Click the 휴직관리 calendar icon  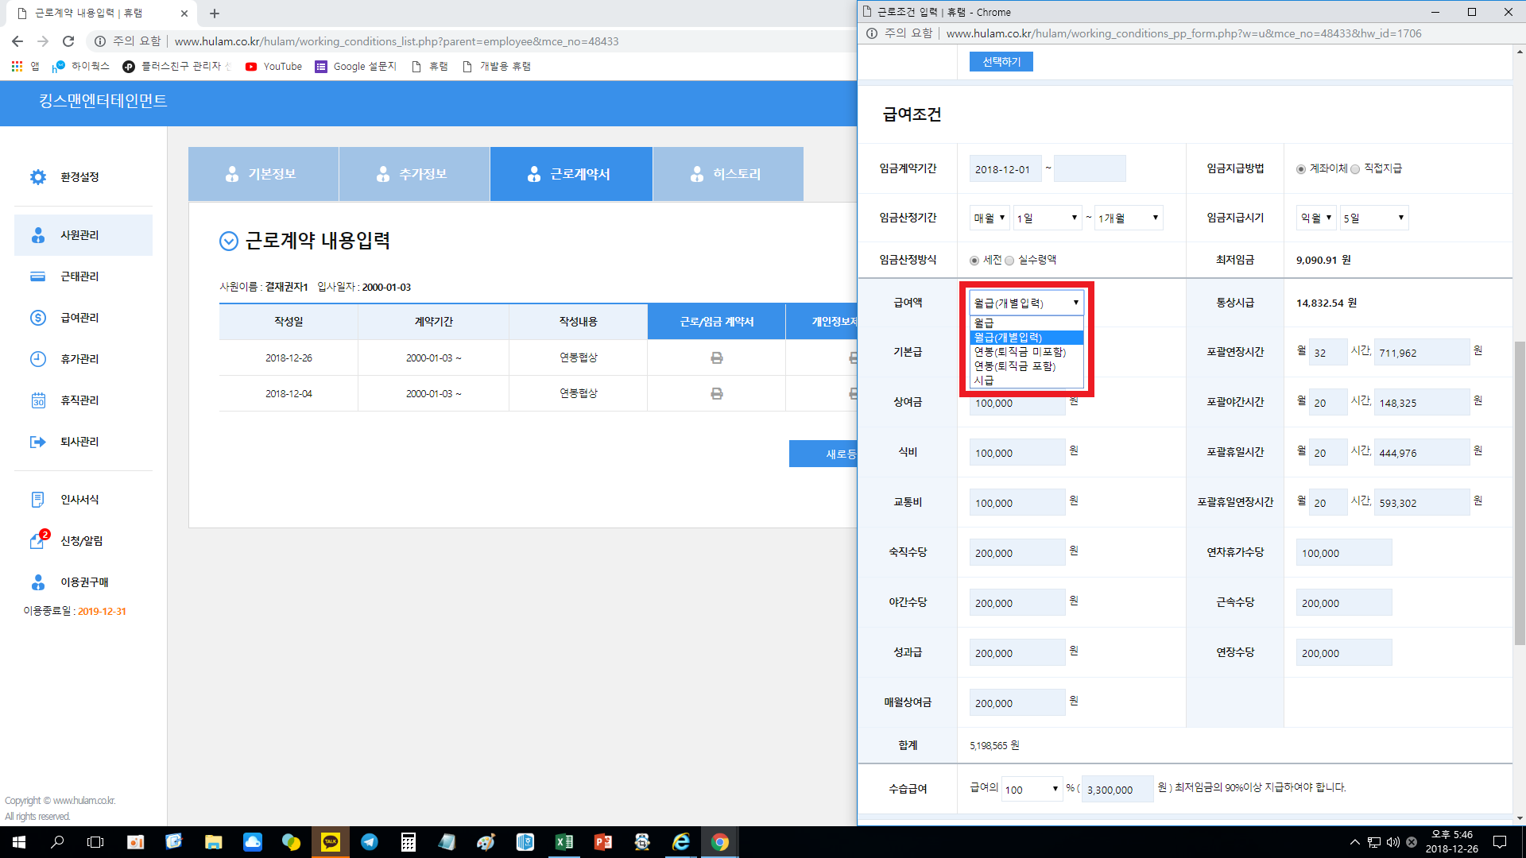(38, 400)
